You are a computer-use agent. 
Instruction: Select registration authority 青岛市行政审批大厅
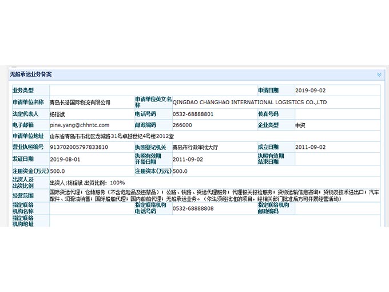pos(195,147)
